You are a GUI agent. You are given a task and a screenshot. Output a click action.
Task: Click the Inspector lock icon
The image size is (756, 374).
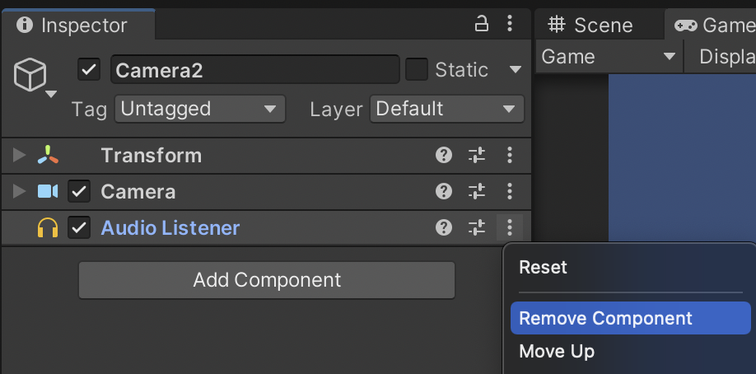click(x=483, y=24)
